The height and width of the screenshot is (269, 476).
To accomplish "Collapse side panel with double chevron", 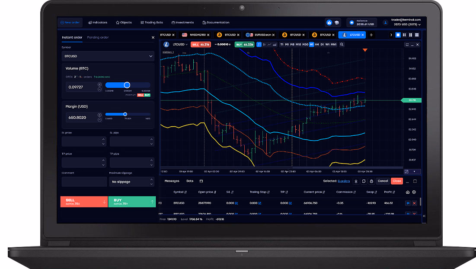I will 424,216.
